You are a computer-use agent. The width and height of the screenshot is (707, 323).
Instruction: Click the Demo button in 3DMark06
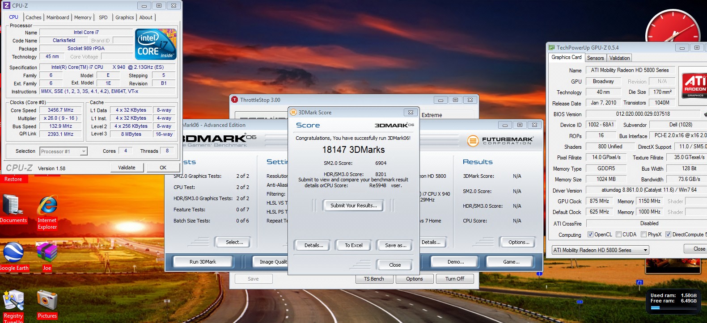456,262
